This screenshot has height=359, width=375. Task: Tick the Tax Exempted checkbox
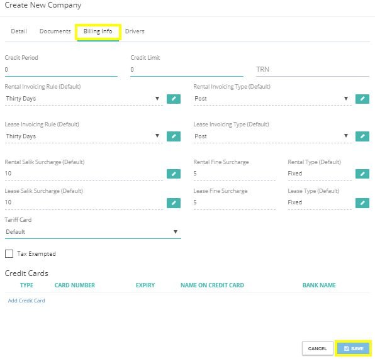(x=9, y=253)
